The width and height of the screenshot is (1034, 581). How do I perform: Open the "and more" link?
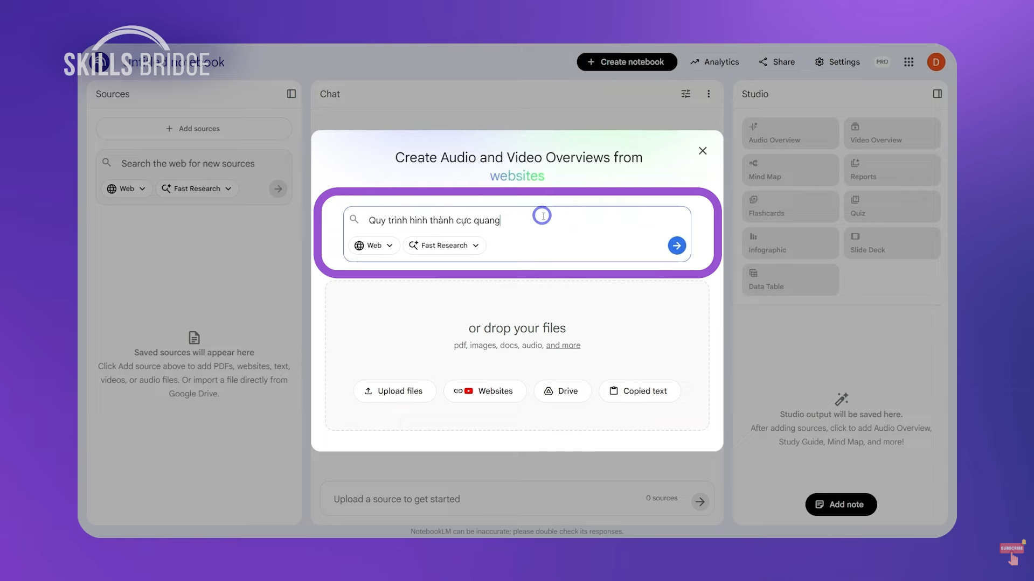(x=563, y=345)
